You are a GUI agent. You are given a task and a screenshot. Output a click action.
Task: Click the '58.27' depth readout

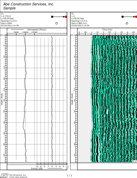(134, 161)
